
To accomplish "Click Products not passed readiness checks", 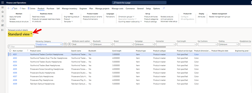I will [x=46, y=19].
